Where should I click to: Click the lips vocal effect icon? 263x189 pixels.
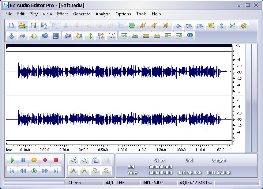[79, 36]
